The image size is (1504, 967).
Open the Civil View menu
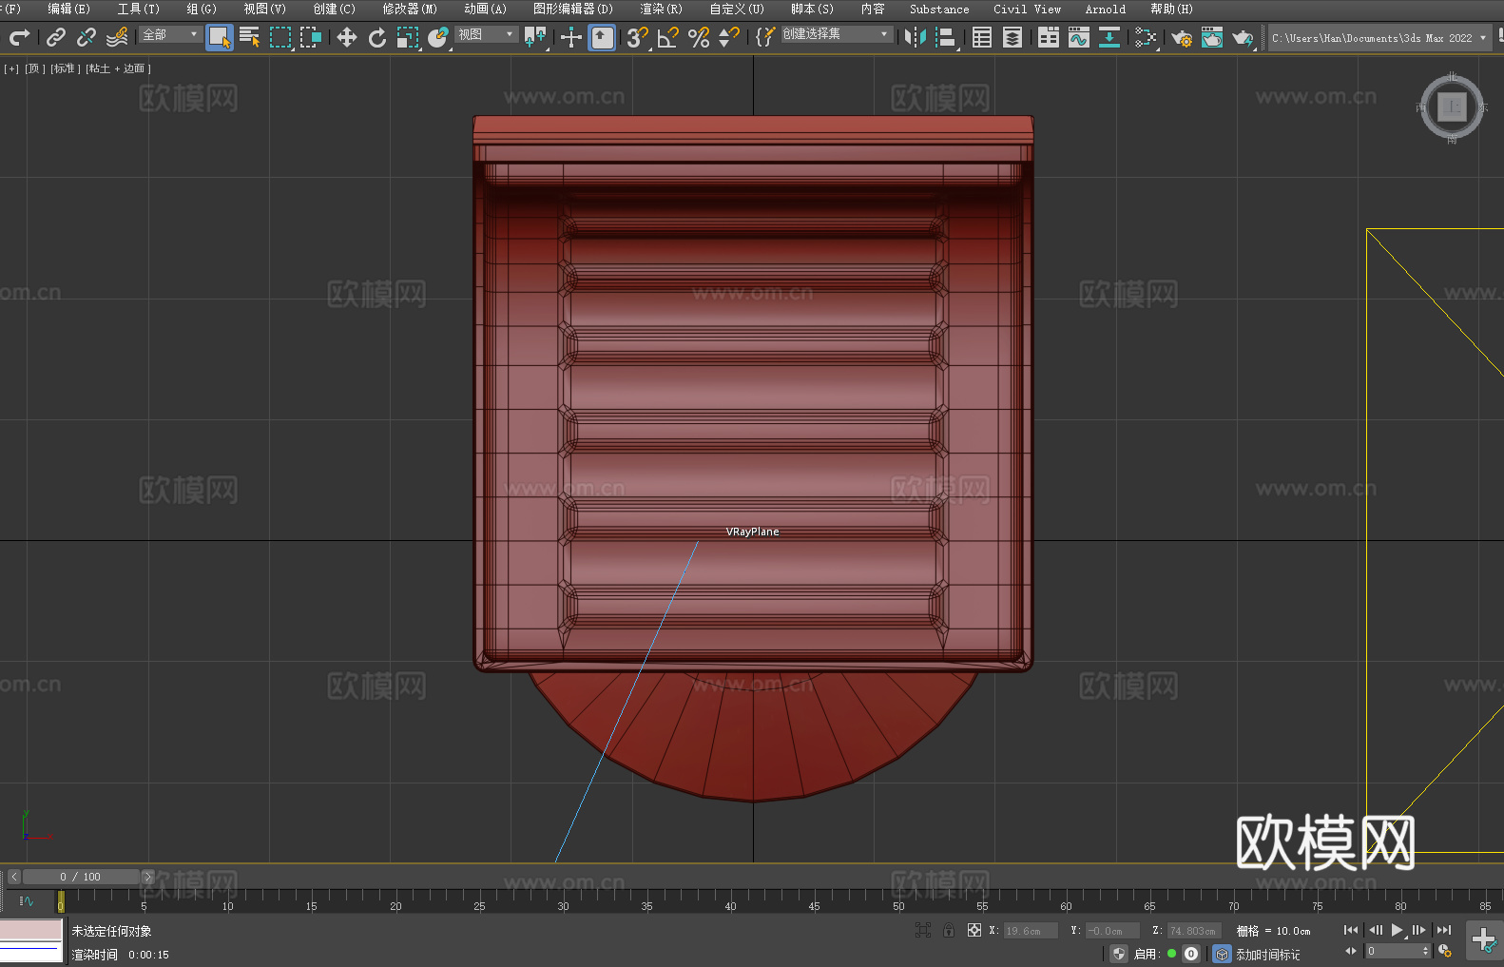(1027, 9)
